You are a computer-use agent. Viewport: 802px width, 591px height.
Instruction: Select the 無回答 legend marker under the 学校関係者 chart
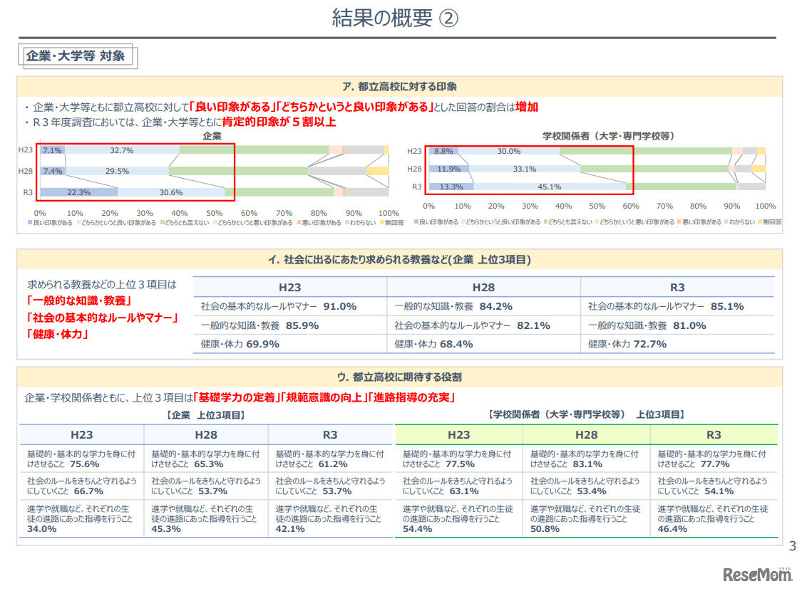point(758,223)
